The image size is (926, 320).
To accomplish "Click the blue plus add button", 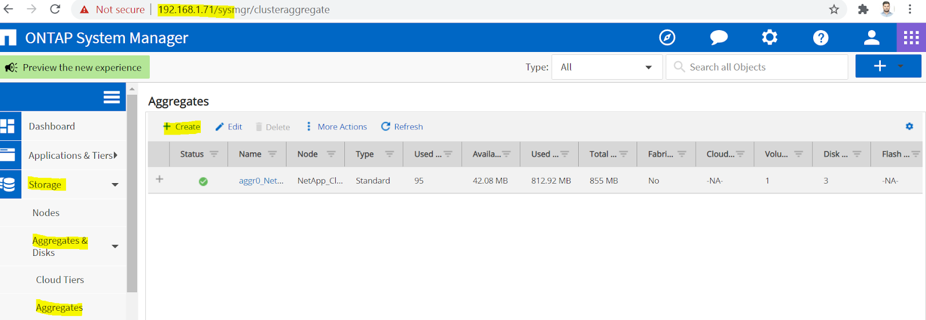I will click(880, 66).
